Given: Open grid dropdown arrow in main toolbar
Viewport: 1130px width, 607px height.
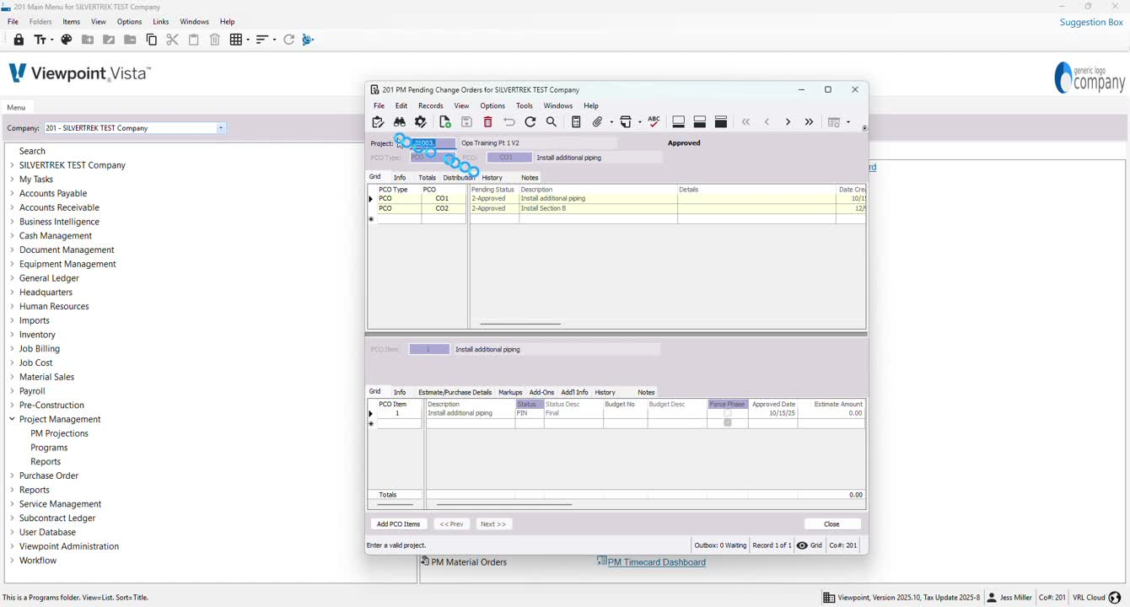Looking at the screenshot, I should pos(247,40).
